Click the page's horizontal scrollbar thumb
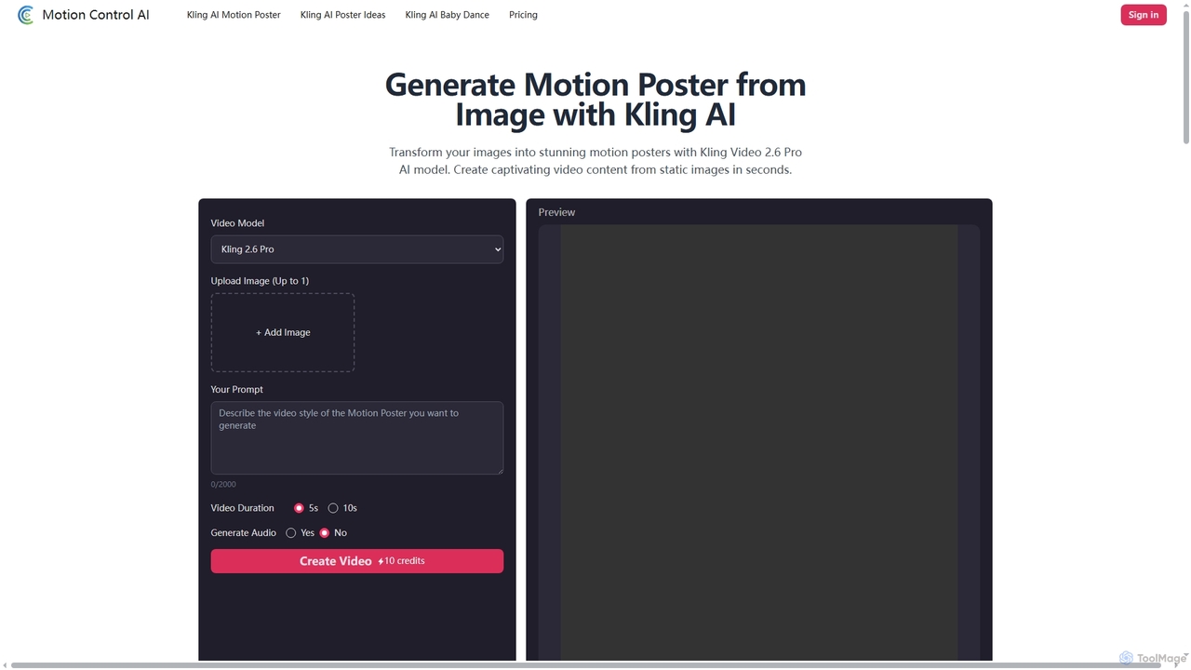 pos(586,665)
